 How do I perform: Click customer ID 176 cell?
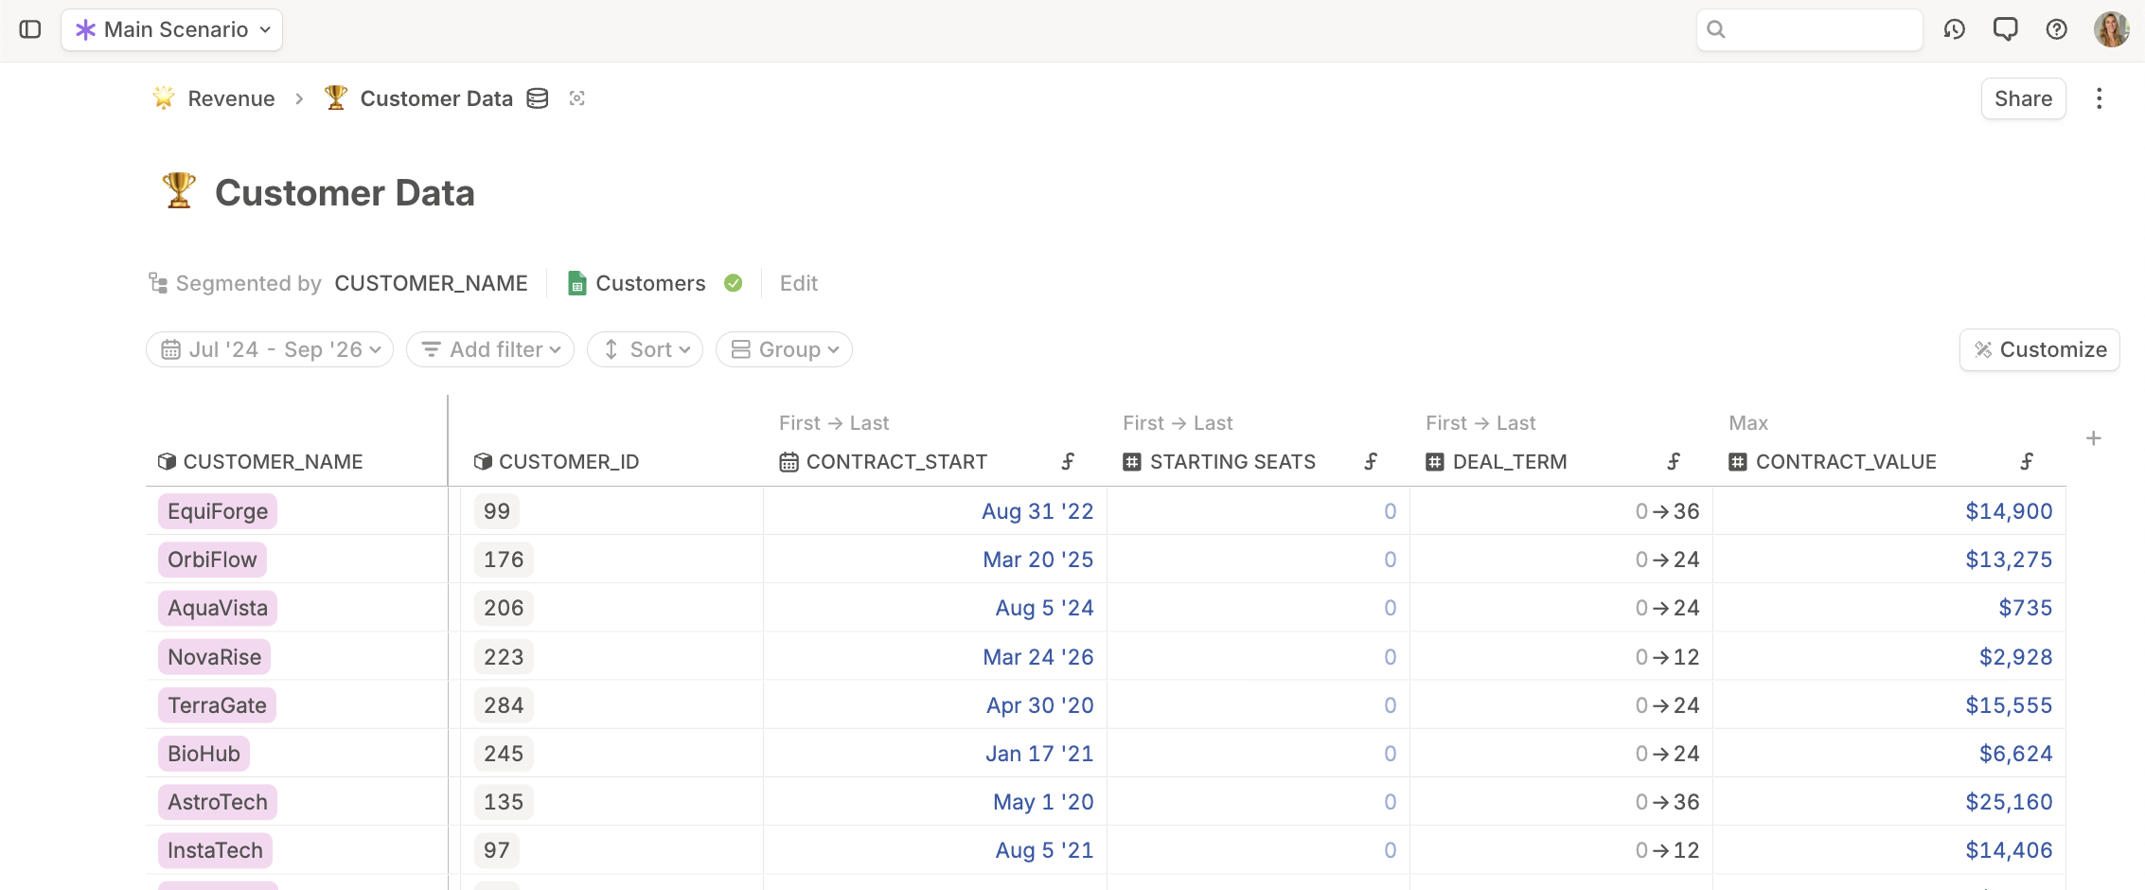(x=504, y=560)
